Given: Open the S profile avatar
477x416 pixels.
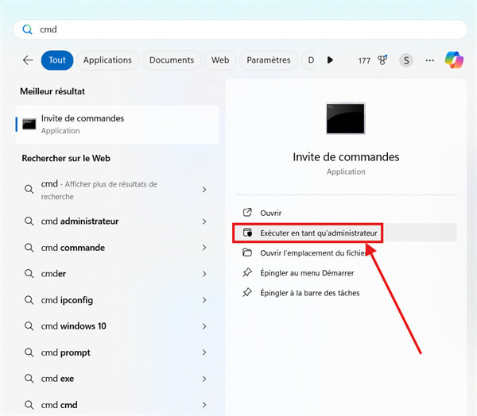Looking at the screenshot, I should pos(406,60).
